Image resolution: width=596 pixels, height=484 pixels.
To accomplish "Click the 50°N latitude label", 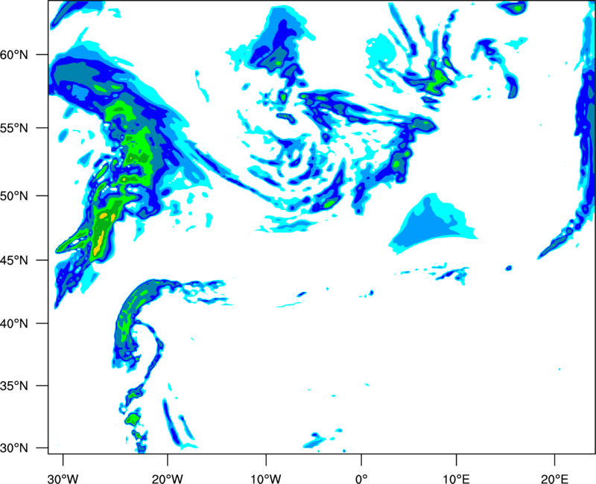I will (14, 196).
